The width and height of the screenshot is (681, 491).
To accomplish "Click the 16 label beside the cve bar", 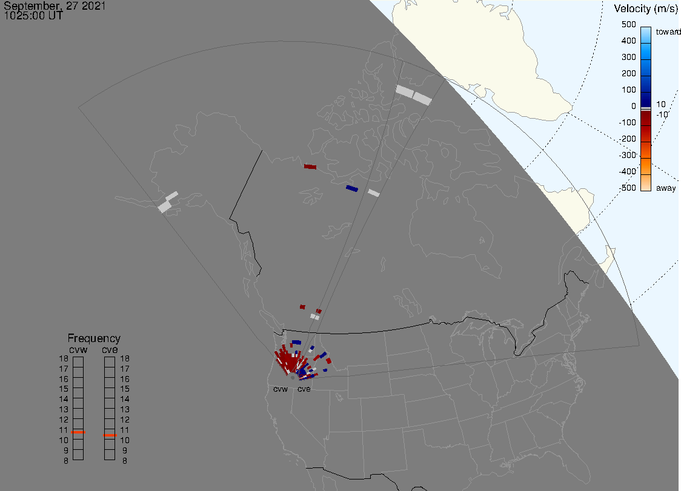I will pos(125,379).
